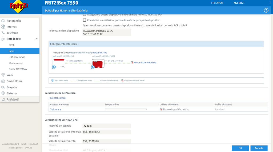The width and height of the screenshot is (273, 152).
Task: Confirm with the OK button
Action: [240, 148]
